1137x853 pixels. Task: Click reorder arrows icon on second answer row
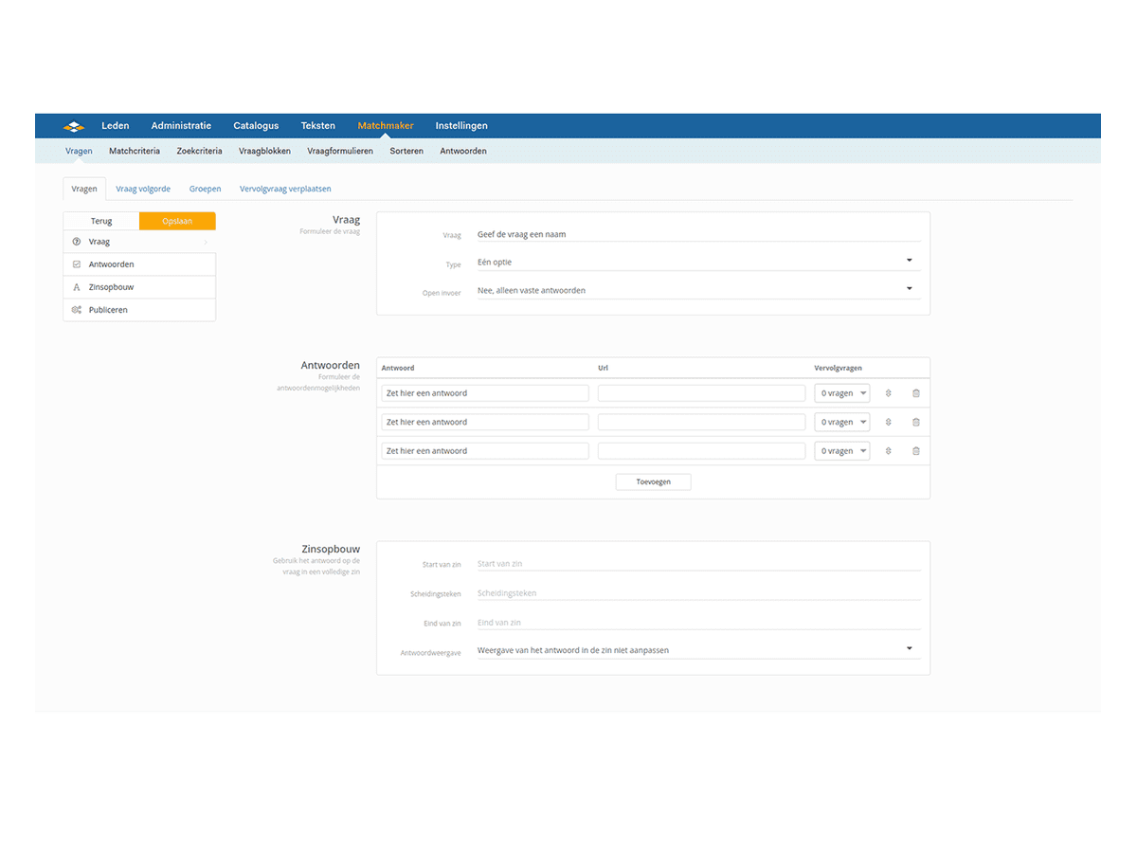pyautogui.click(x=888, y=423)
